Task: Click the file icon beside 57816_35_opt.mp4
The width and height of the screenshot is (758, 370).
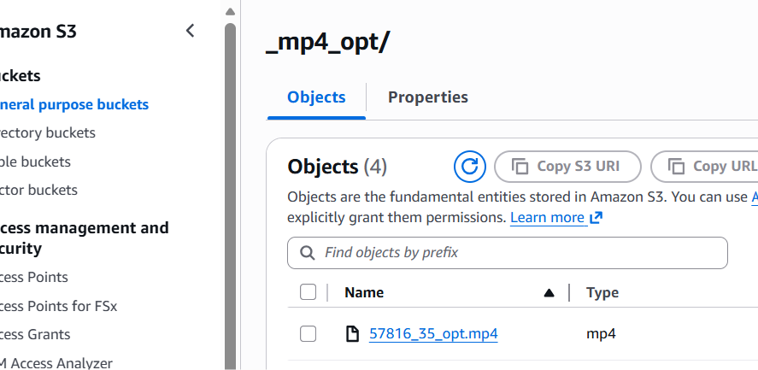Action: pos(352,333)
